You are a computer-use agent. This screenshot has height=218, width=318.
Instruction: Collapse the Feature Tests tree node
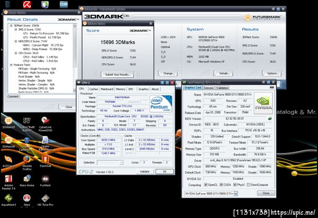(x=11, y=65)
